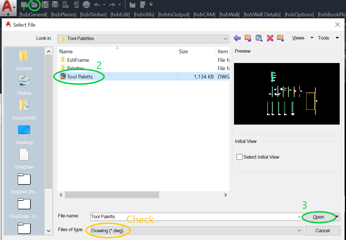
Task: Select the Tool Paletts DWG file
Action: tap(143, 76)
